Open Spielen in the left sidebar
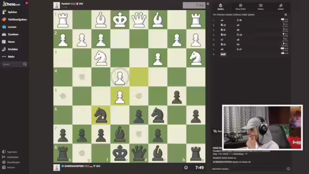The image size is (309, 174). click(x=10, y=12)
